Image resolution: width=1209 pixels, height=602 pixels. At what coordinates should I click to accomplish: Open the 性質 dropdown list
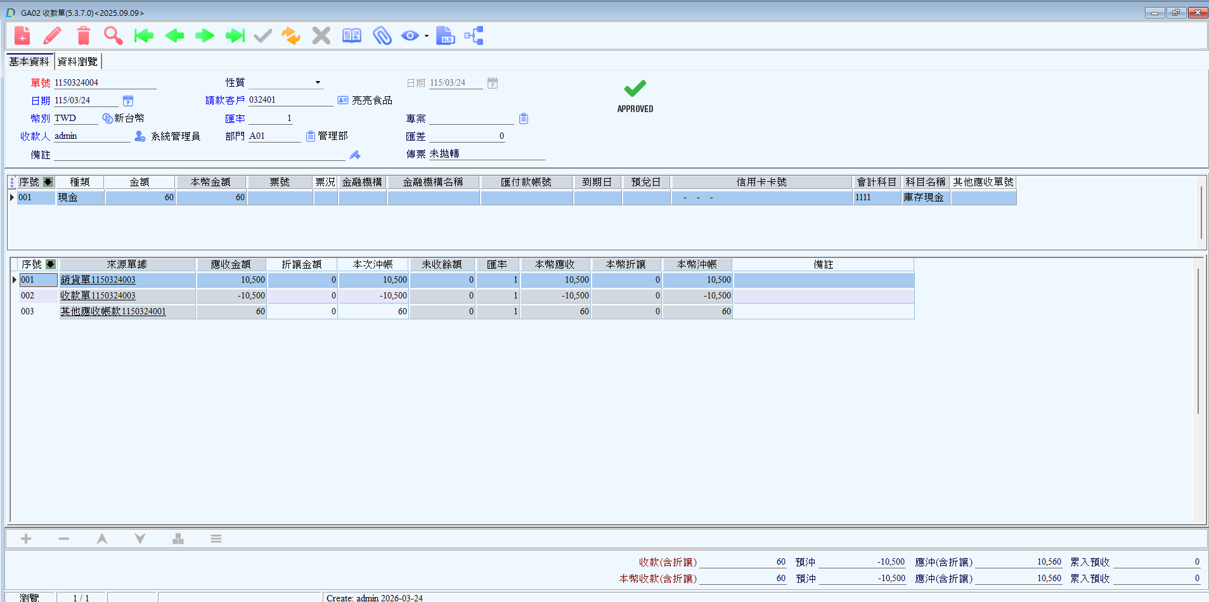tap(318, 82)
